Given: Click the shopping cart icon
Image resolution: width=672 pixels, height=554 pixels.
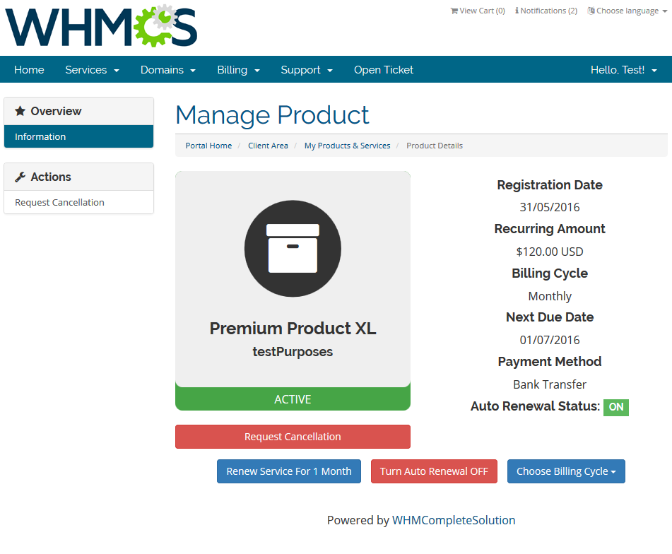Looking at the screenshot, I should click(x=454, y=11).
